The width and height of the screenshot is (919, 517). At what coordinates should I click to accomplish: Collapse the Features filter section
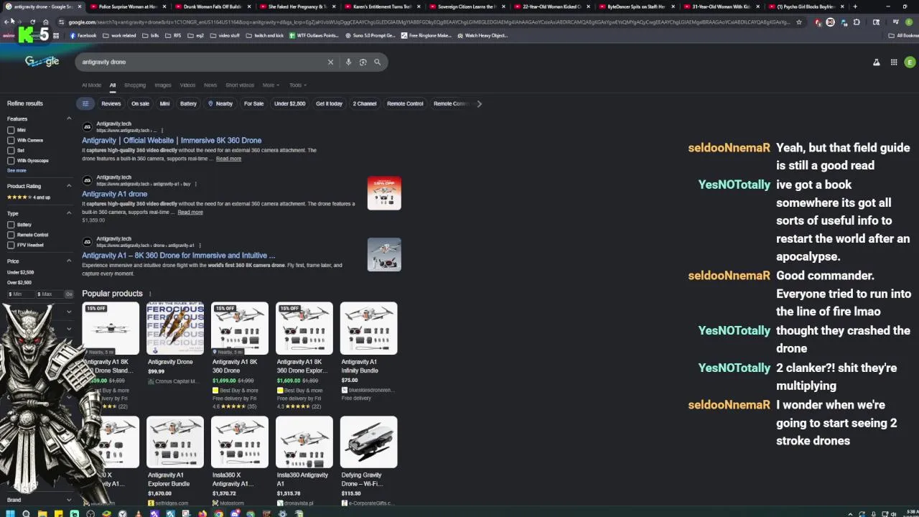tap(69, 118)
